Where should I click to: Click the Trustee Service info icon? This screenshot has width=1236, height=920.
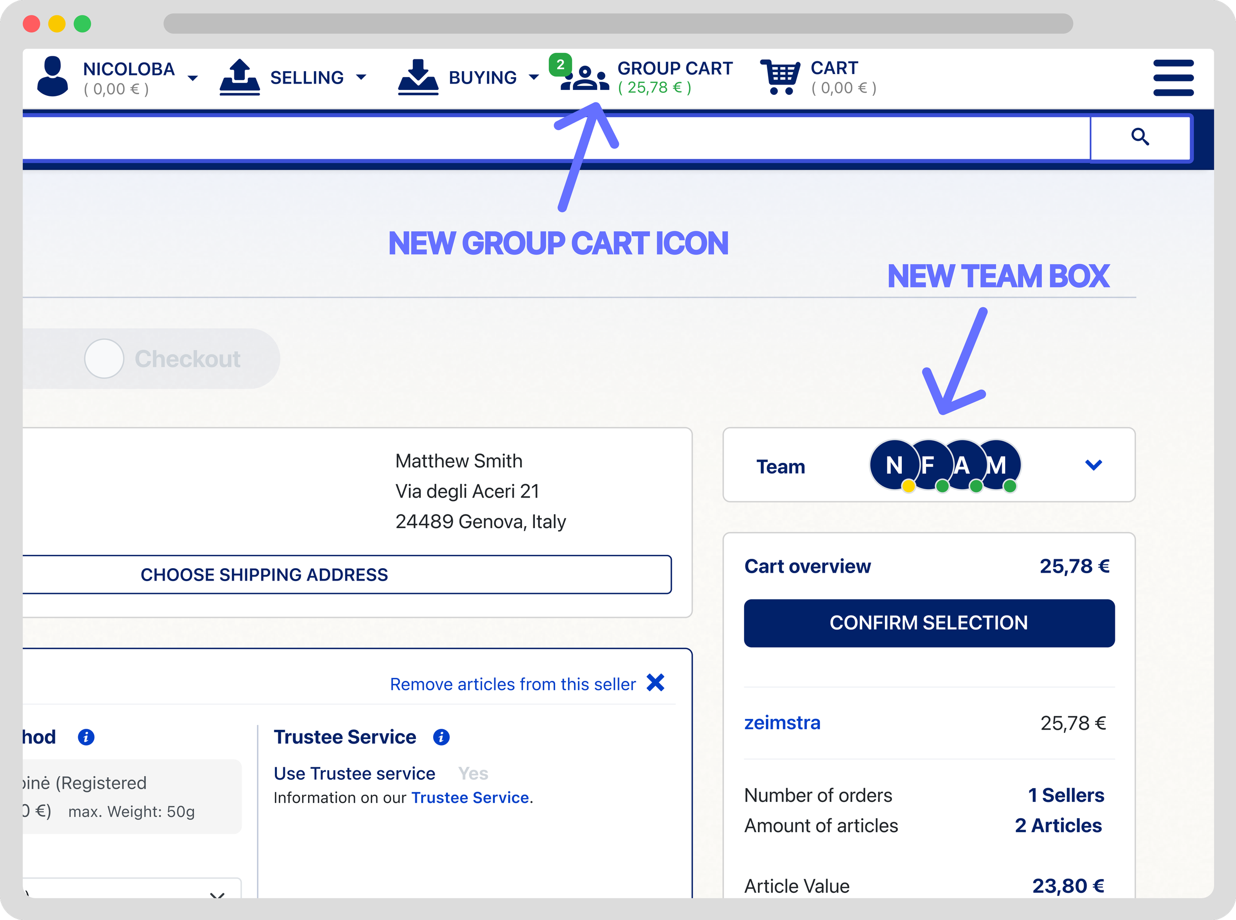[441, 737]
